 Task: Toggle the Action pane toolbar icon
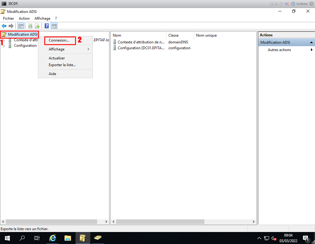click(x=54, y=26)
